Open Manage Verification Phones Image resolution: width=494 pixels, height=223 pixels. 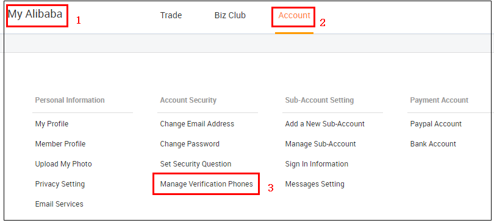point(206,184)
